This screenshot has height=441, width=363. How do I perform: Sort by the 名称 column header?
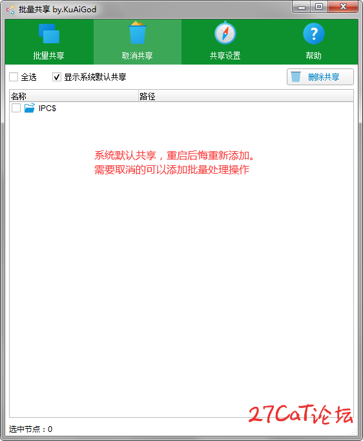point(74,96)
